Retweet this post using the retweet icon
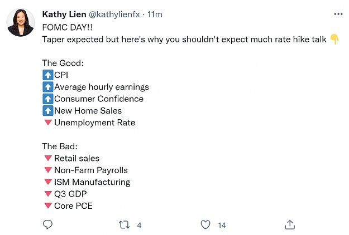 (124, 225)
